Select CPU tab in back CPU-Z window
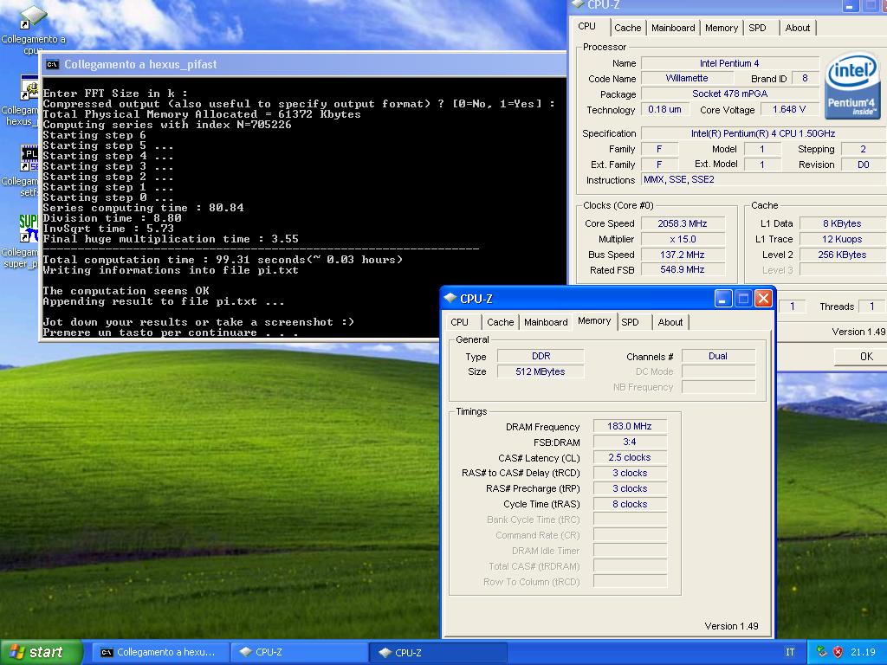The width and height of the screenshot is (887, 665). pyautogui.click(x=587, y=26)
